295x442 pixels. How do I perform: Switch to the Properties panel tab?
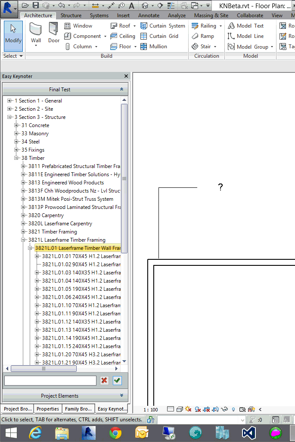tap(48, 409)
